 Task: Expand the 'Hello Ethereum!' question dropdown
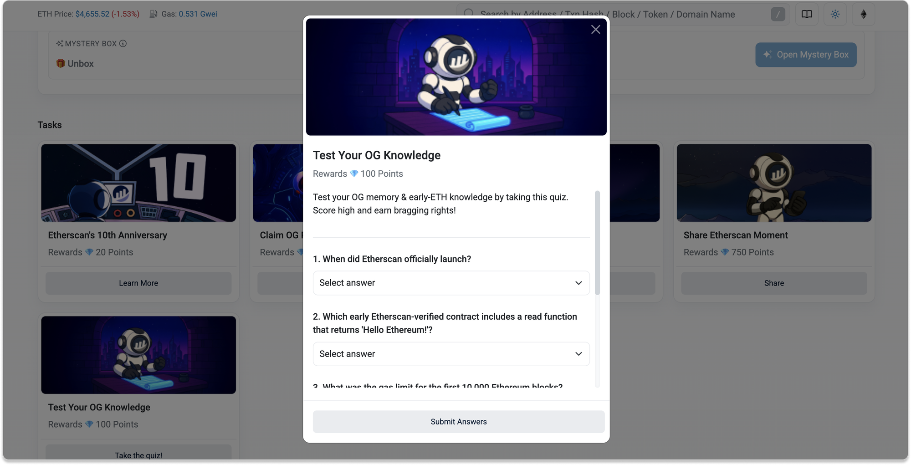[x=451, y=354]
